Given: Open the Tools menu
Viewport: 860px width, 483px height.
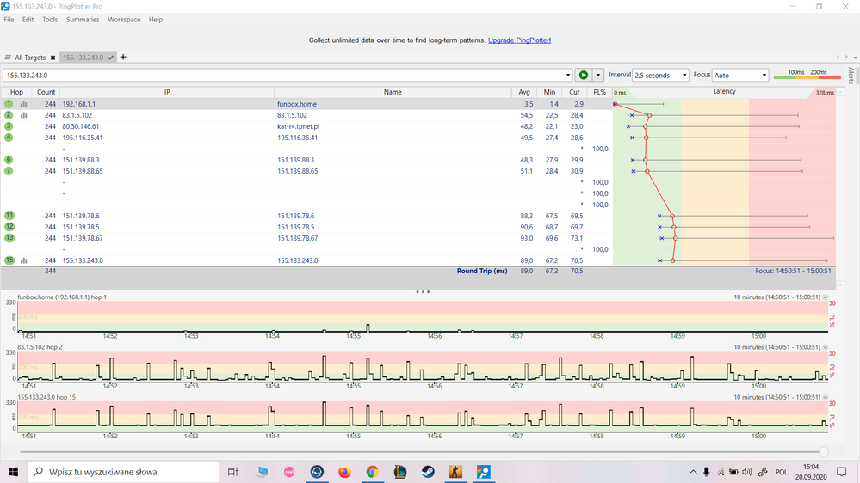Looking at the screenshot, I should [50, 20].
